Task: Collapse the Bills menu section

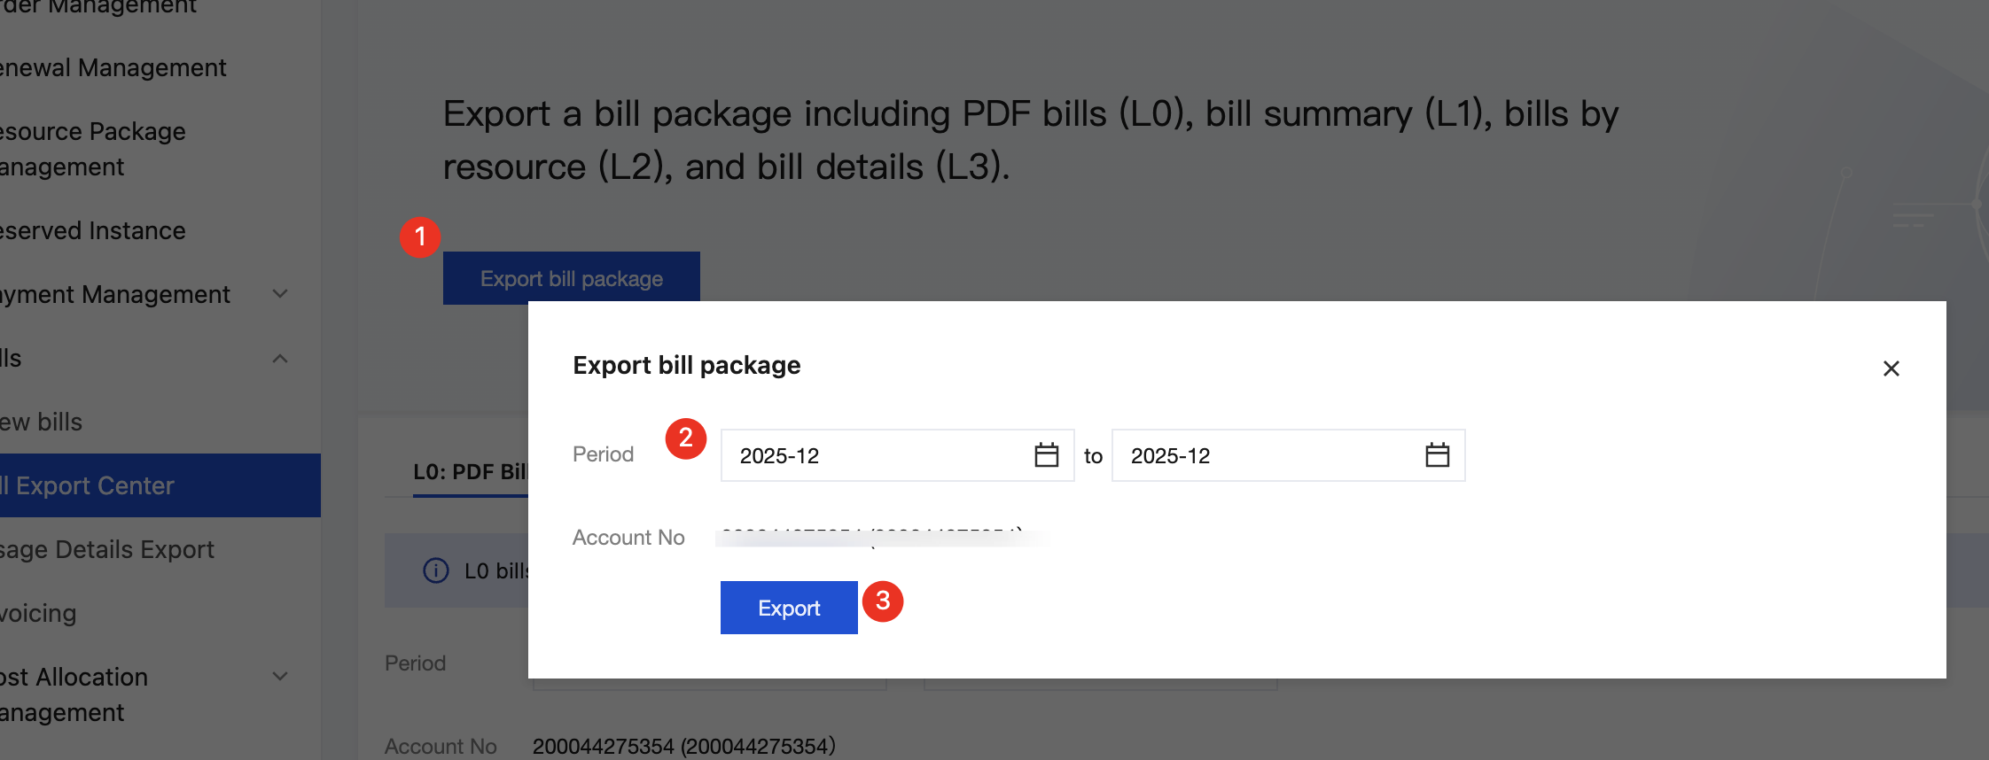Action: pos(280,359)
